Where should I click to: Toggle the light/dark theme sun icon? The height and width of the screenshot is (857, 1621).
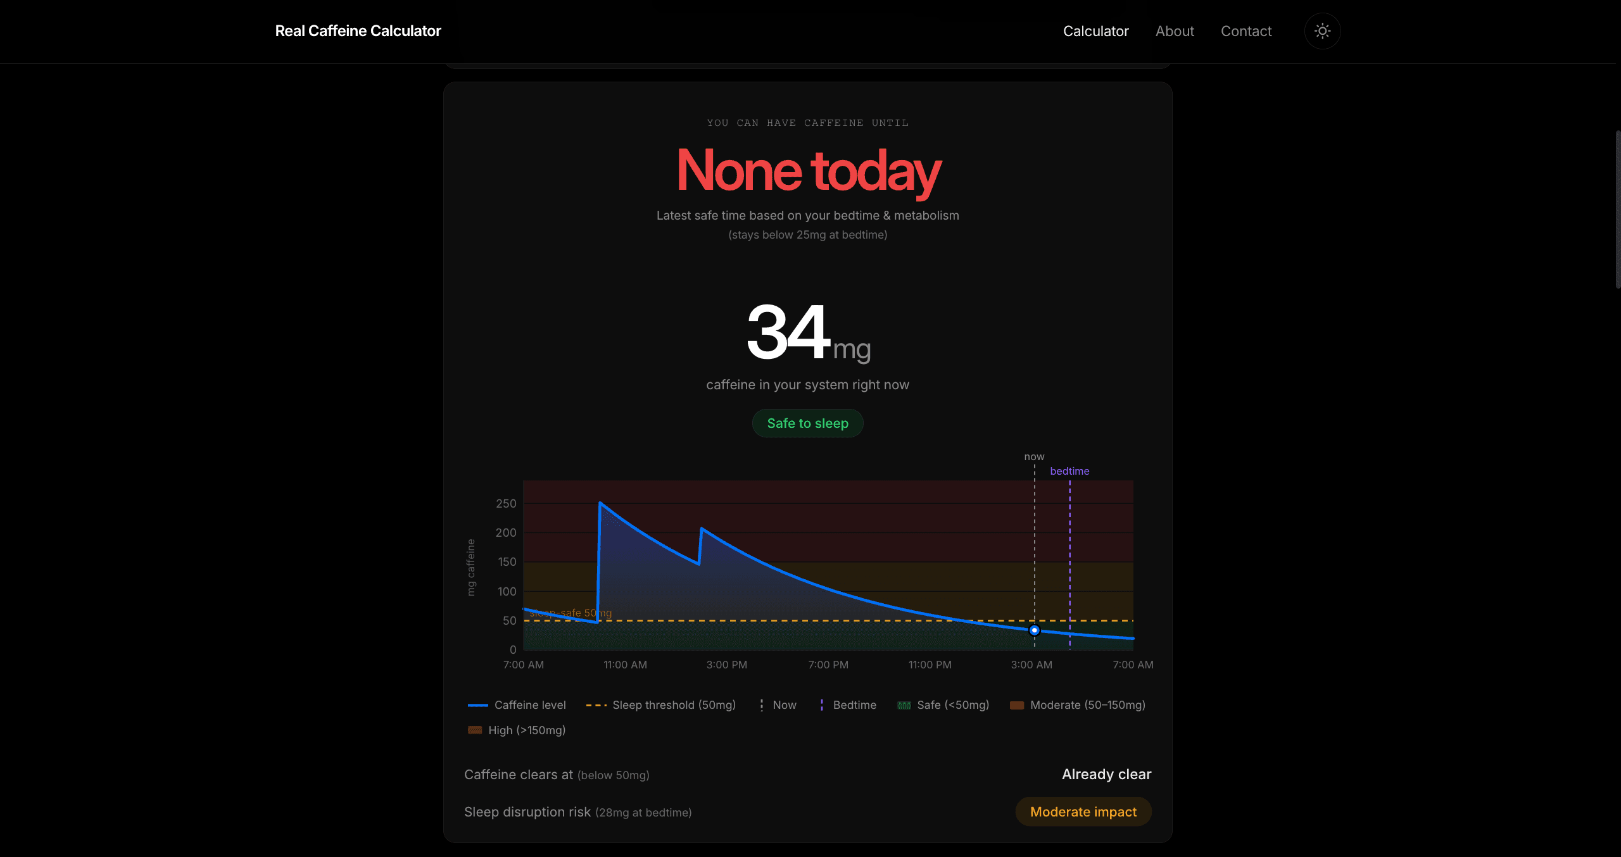1322,31
